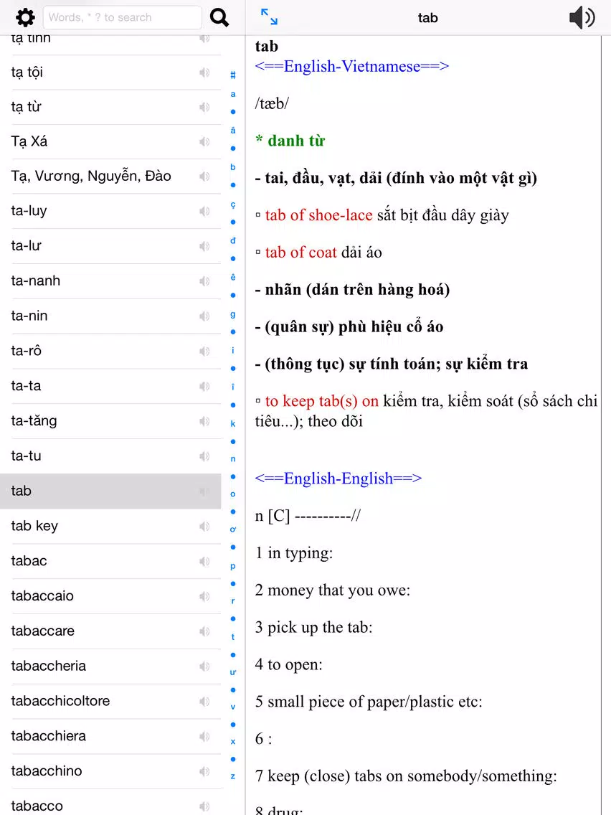Select the word "Tạ Xá" in list

tap(110, 141)
